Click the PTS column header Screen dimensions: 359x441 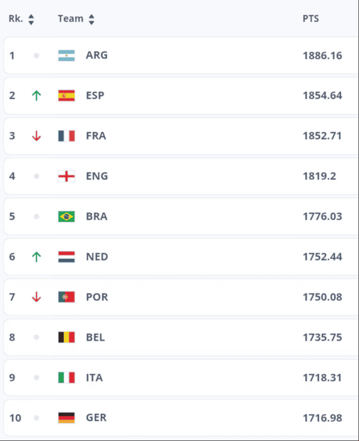(x=311, y=18)
